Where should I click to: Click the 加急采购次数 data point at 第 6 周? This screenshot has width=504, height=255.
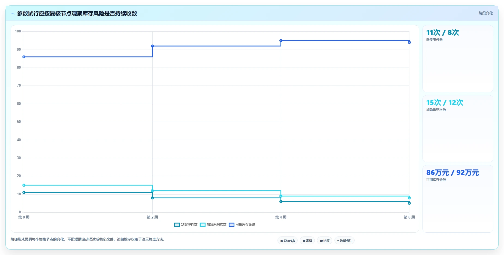click(409, 198)
